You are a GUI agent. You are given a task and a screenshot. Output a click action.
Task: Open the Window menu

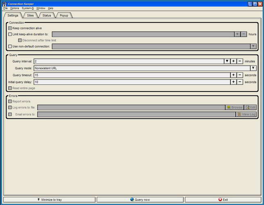coord(41,8)
